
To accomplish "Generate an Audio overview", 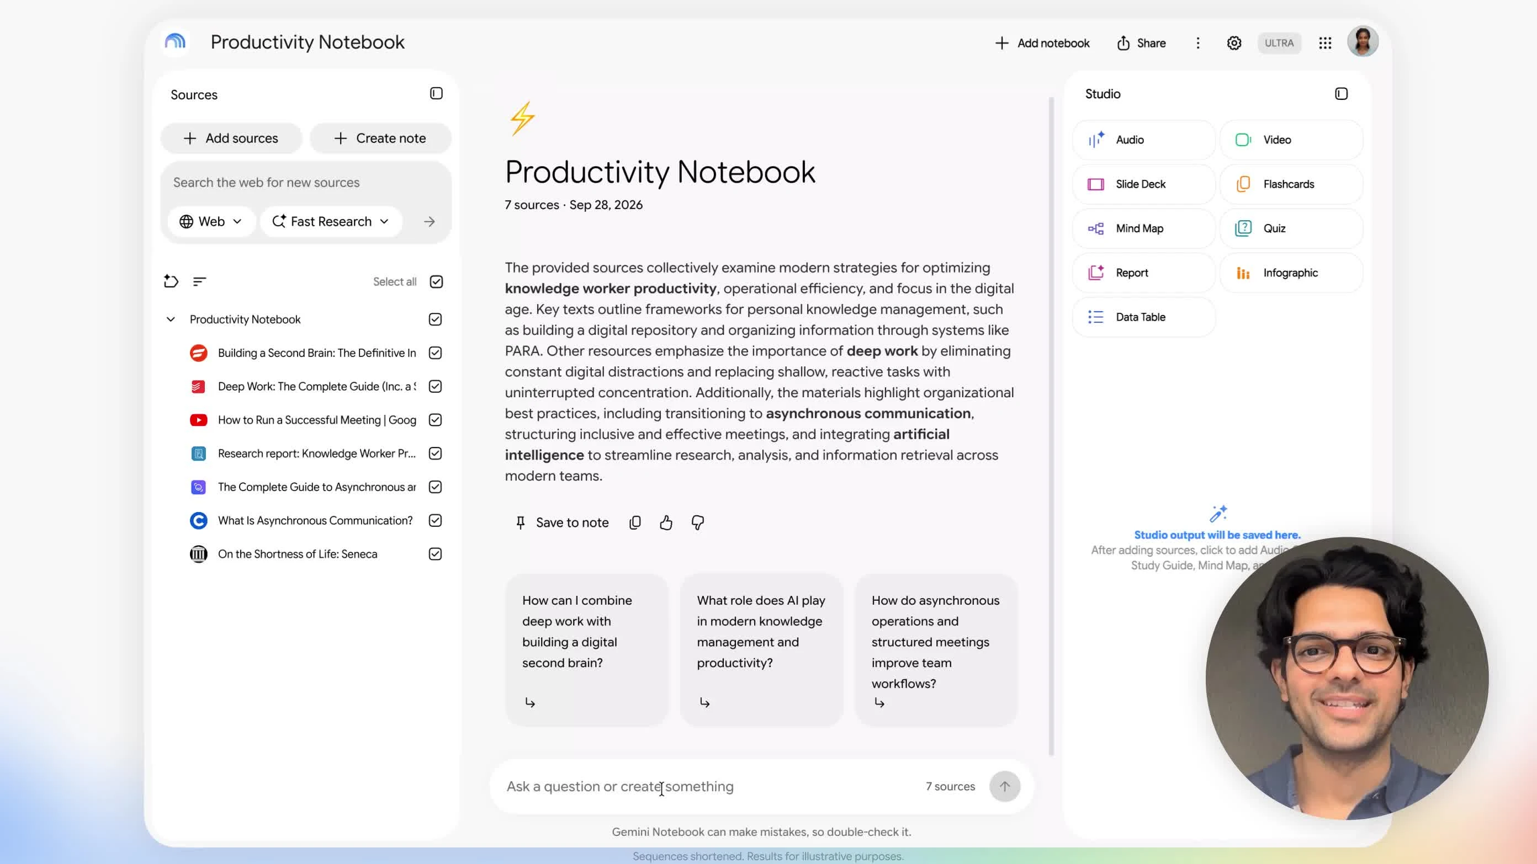I will tap(1143, 140).
